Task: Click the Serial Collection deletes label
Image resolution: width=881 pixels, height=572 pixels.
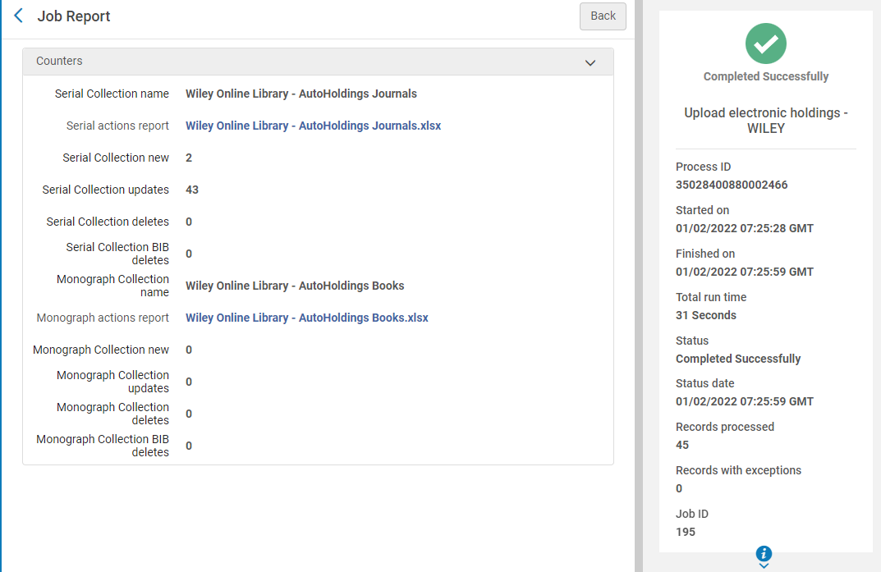Action: click(108, 222)
